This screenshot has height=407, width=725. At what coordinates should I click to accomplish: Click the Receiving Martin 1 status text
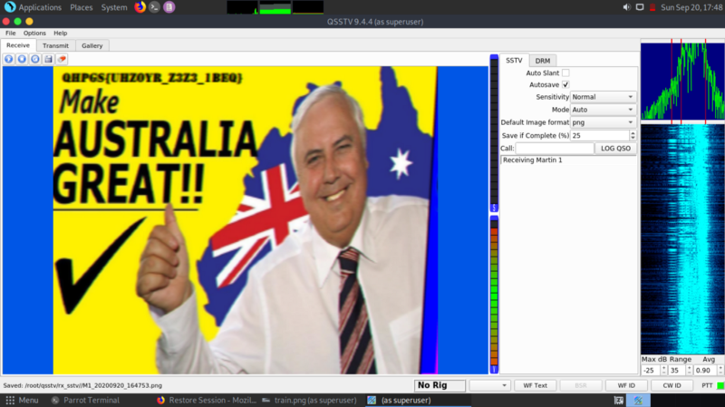click(x=532, y=160)
